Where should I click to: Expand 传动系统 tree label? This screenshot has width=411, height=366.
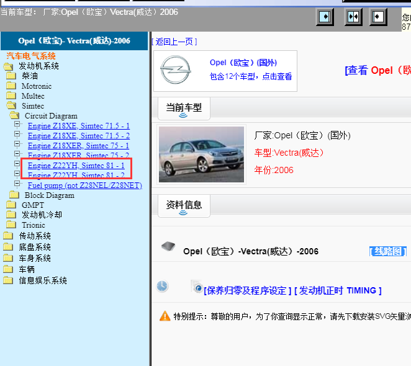(35, 236)
